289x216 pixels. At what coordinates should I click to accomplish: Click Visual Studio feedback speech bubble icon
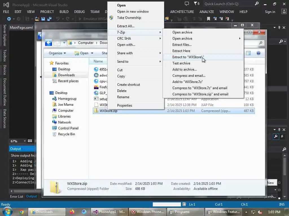(x=187, y=3)
